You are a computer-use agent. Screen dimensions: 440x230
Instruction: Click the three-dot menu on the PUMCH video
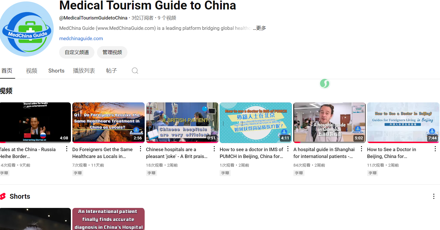(288, 149)
